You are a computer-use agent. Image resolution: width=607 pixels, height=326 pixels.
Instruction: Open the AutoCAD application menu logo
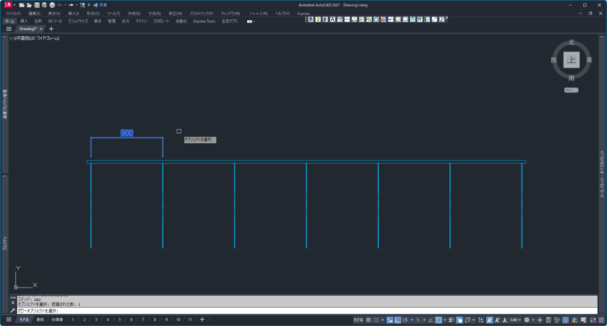pos(8,5)
